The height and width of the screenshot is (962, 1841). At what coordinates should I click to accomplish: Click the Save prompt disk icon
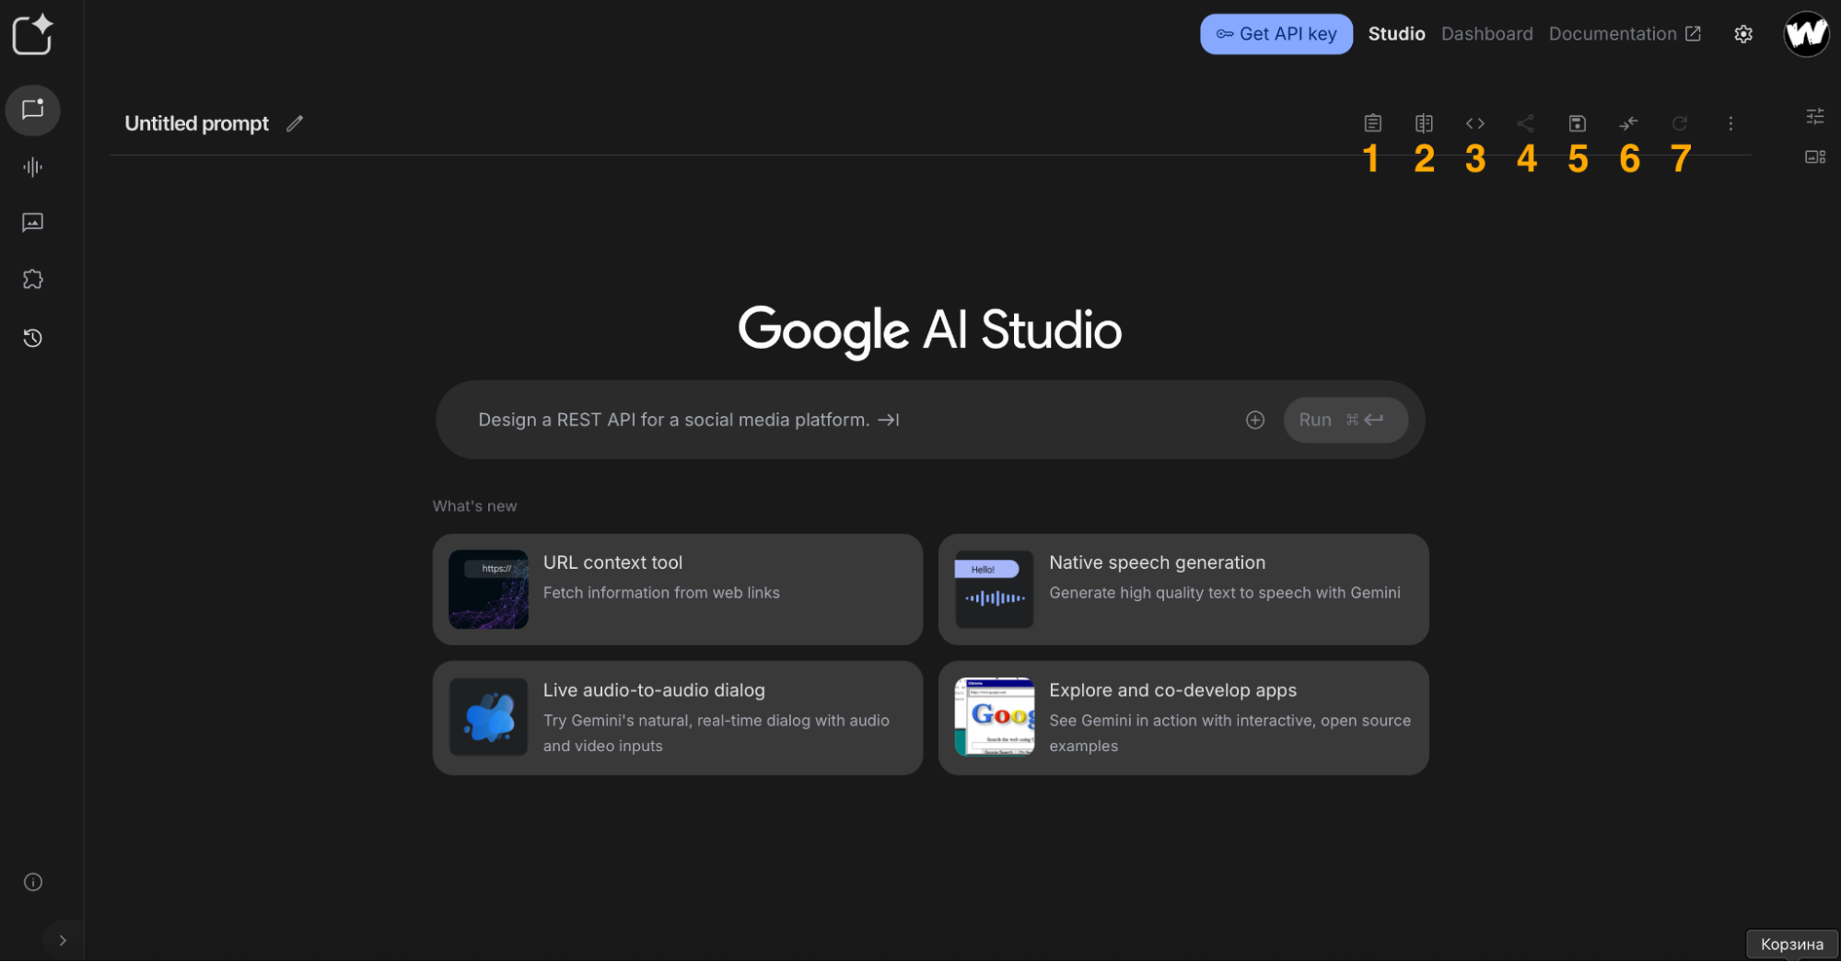click(x=1578, y=123)
